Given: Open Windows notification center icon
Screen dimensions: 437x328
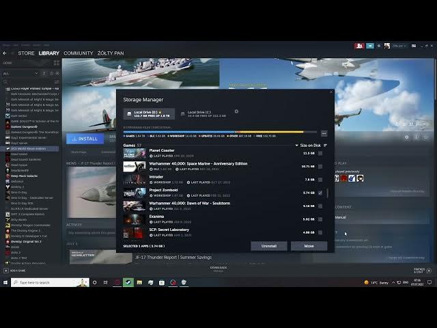Looking at the screenshot, I should click(x=429, y=282).
